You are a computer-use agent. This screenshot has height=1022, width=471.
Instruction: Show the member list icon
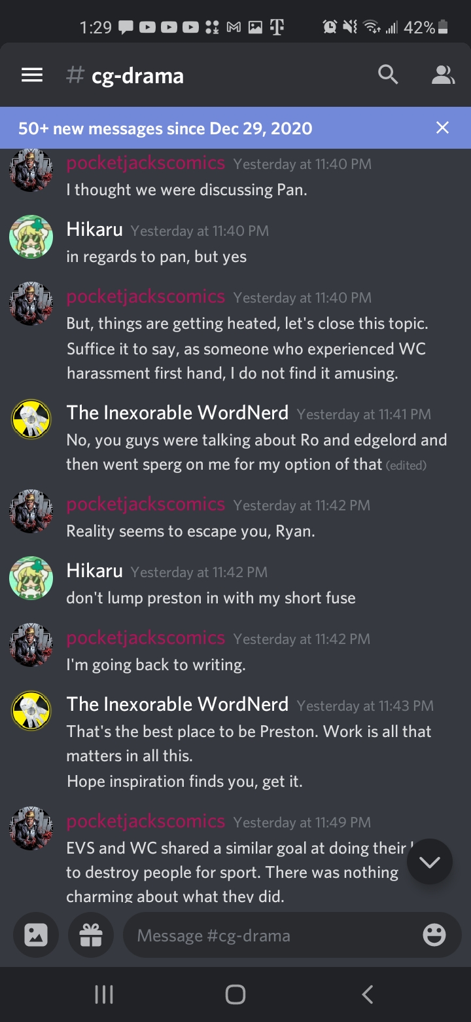coord(443,75)
